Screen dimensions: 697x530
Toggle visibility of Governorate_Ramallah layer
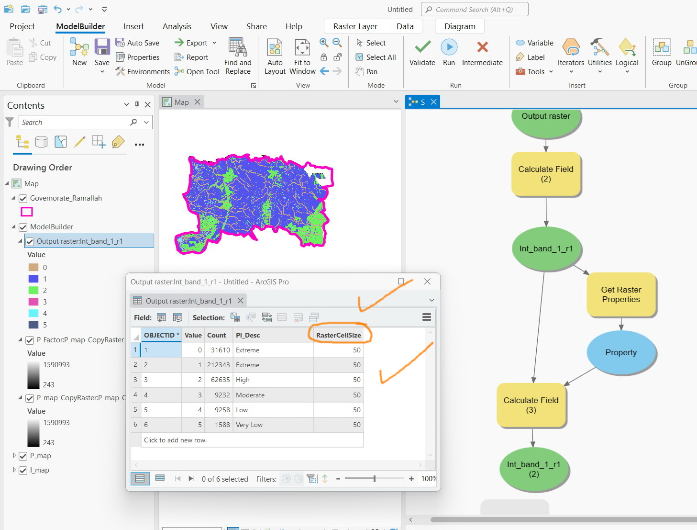click(x=22, y=198)
